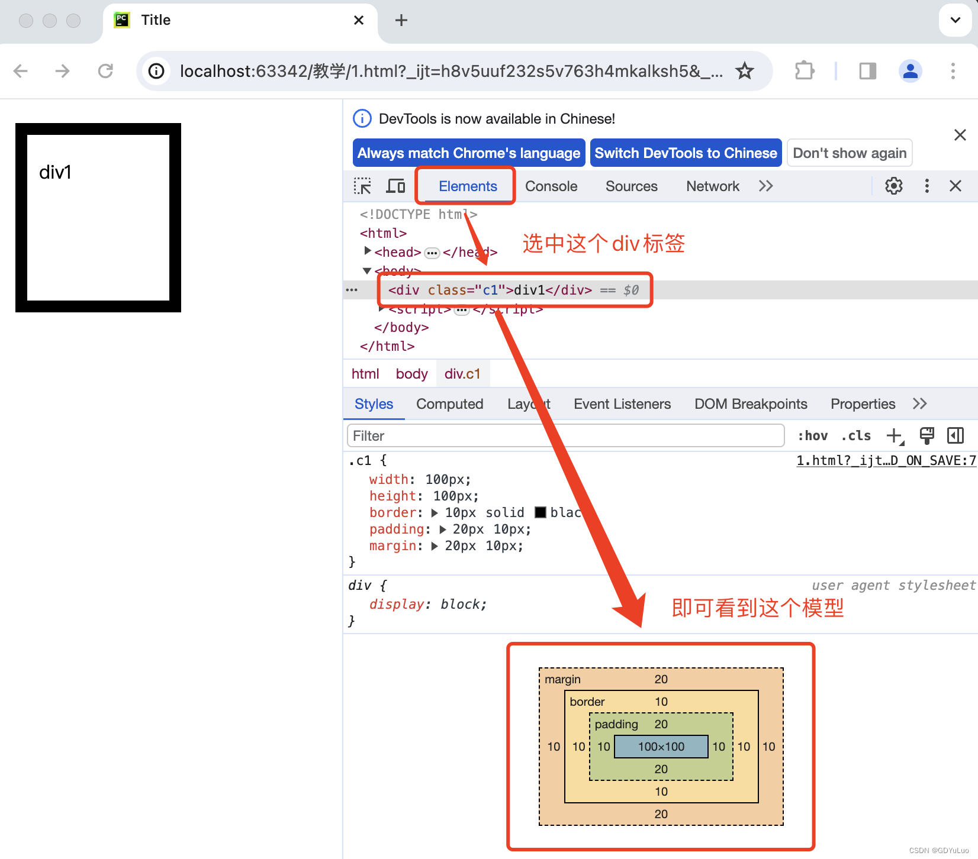Click the address bar URL
978x859 pixels.
pyautogui.click(x=451, y=71)
